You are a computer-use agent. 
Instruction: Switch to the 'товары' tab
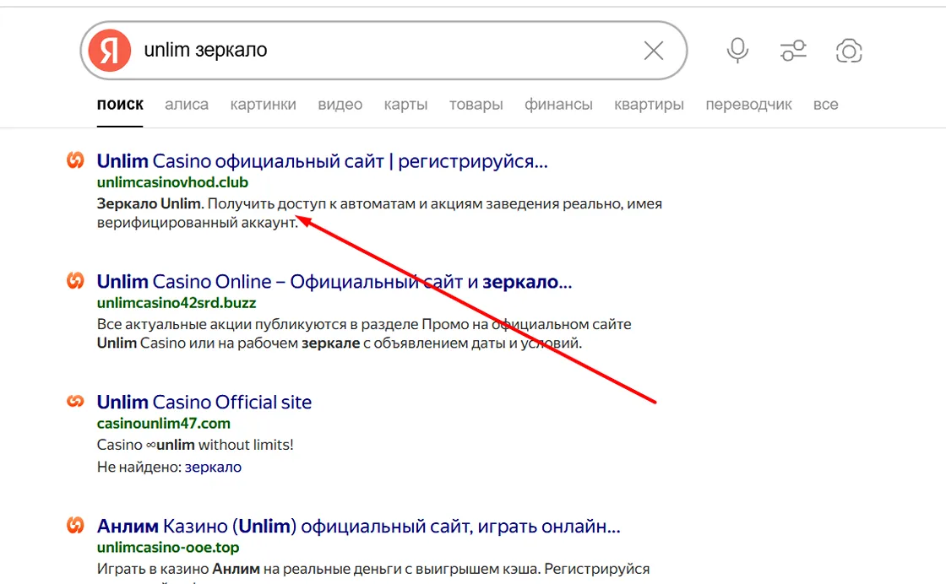[x=476, y=105]
